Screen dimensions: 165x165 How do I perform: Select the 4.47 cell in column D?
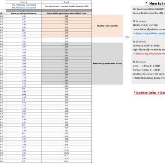coord(66,117)
